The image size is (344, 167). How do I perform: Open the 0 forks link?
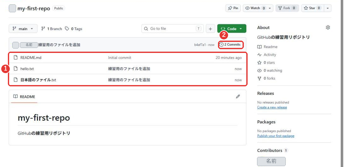pyautogui.click(x=266, y=78)
